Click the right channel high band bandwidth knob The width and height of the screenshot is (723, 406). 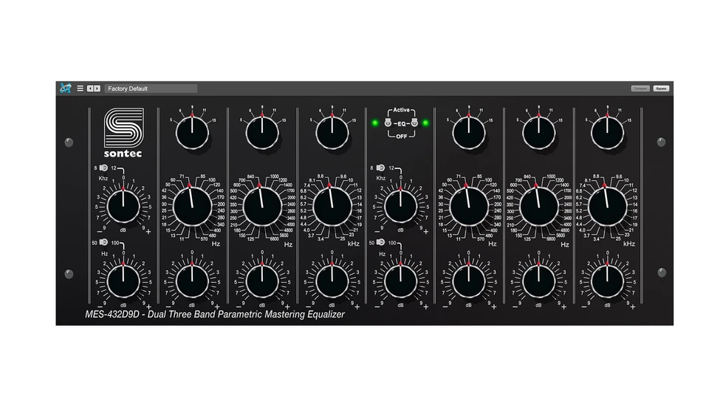tap(607, 133)
